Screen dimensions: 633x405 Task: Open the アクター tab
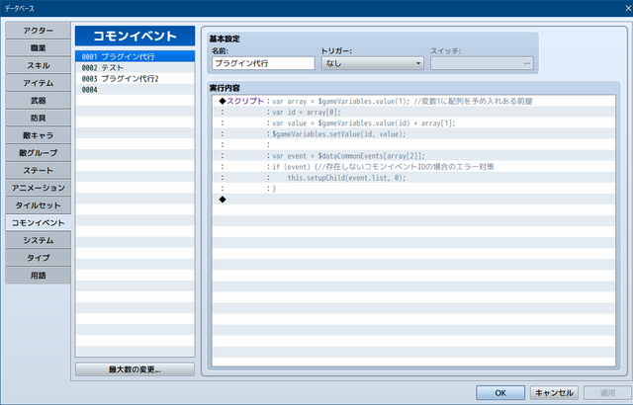(x=38, y=31)
